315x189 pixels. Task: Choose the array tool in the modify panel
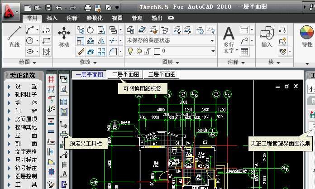click(x=101, y=52)
